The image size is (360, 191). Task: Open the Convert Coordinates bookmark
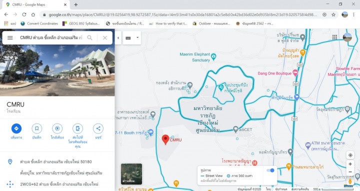[39, 23]
